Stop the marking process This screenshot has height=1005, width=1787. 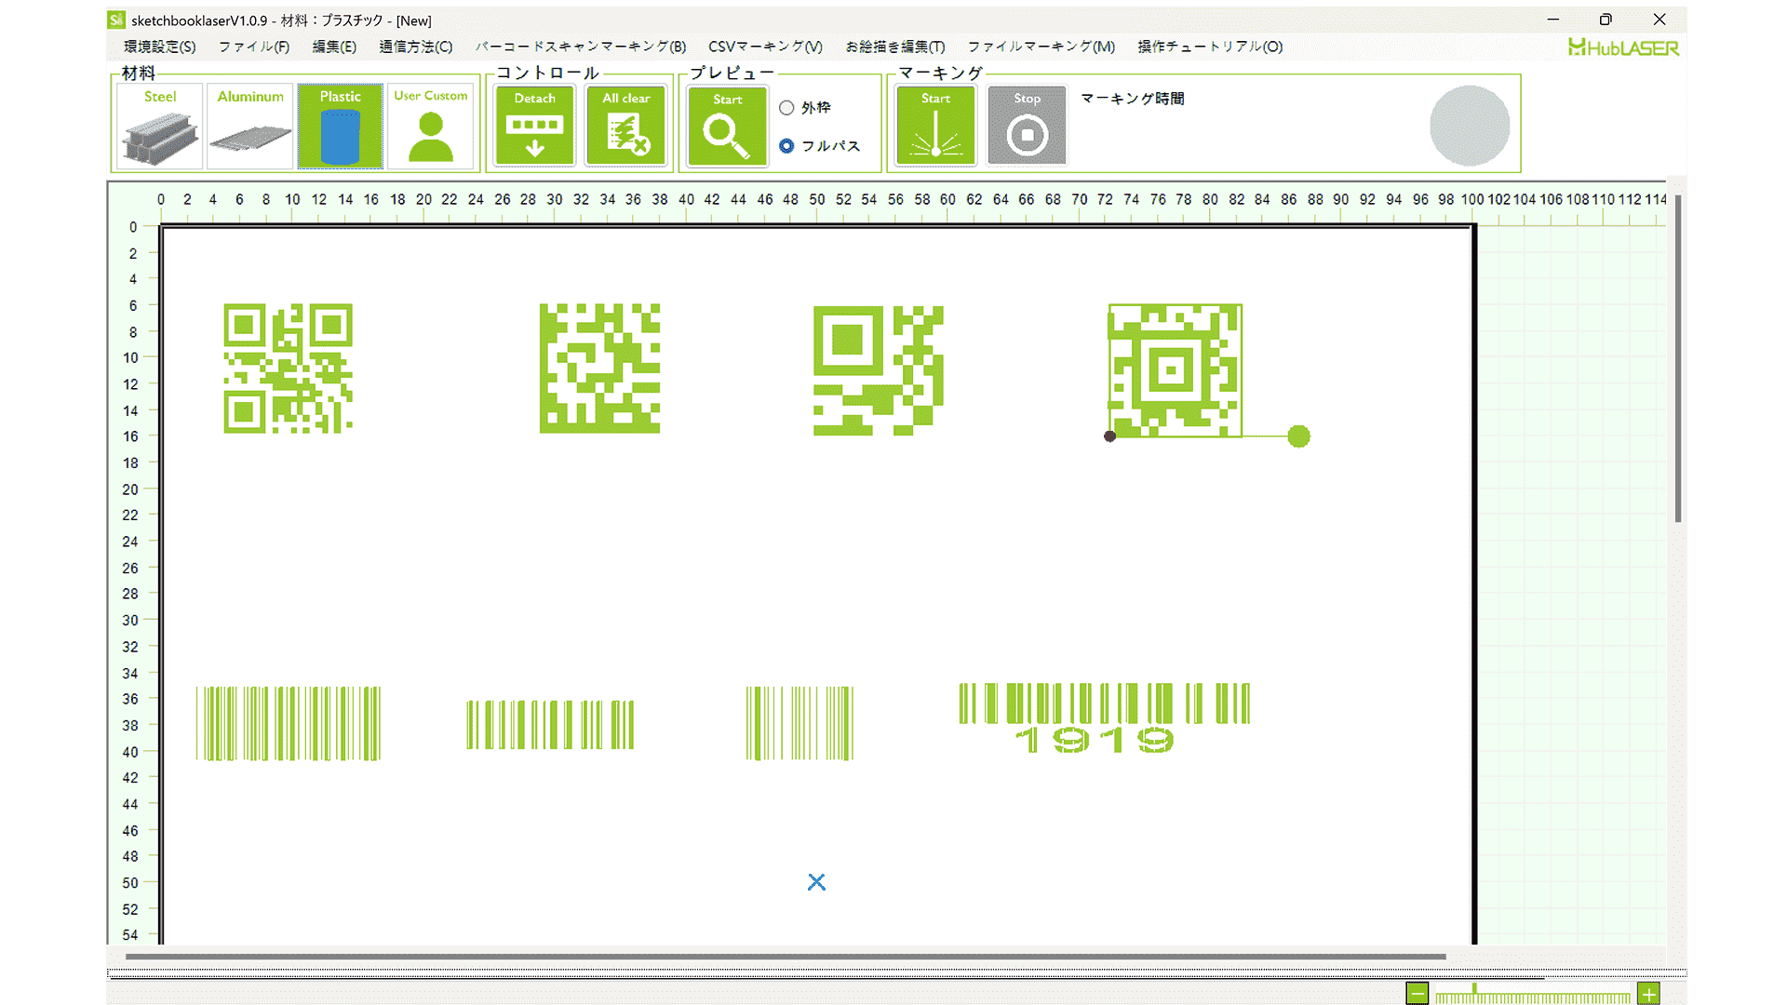[x=1028, y=126]
